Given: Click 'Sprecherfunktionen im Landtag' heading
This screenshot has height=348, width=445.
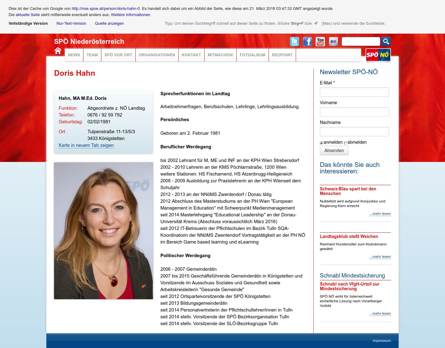Looking at the screenshot, I should point(195,94).
